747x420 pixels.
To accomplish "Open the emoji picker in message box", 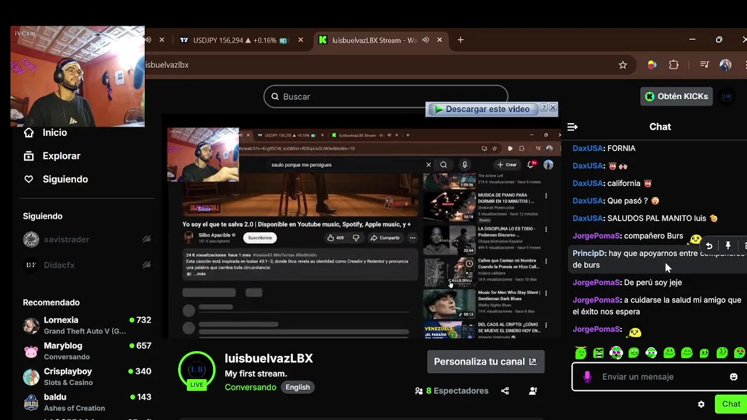I will tap(734, 377).
